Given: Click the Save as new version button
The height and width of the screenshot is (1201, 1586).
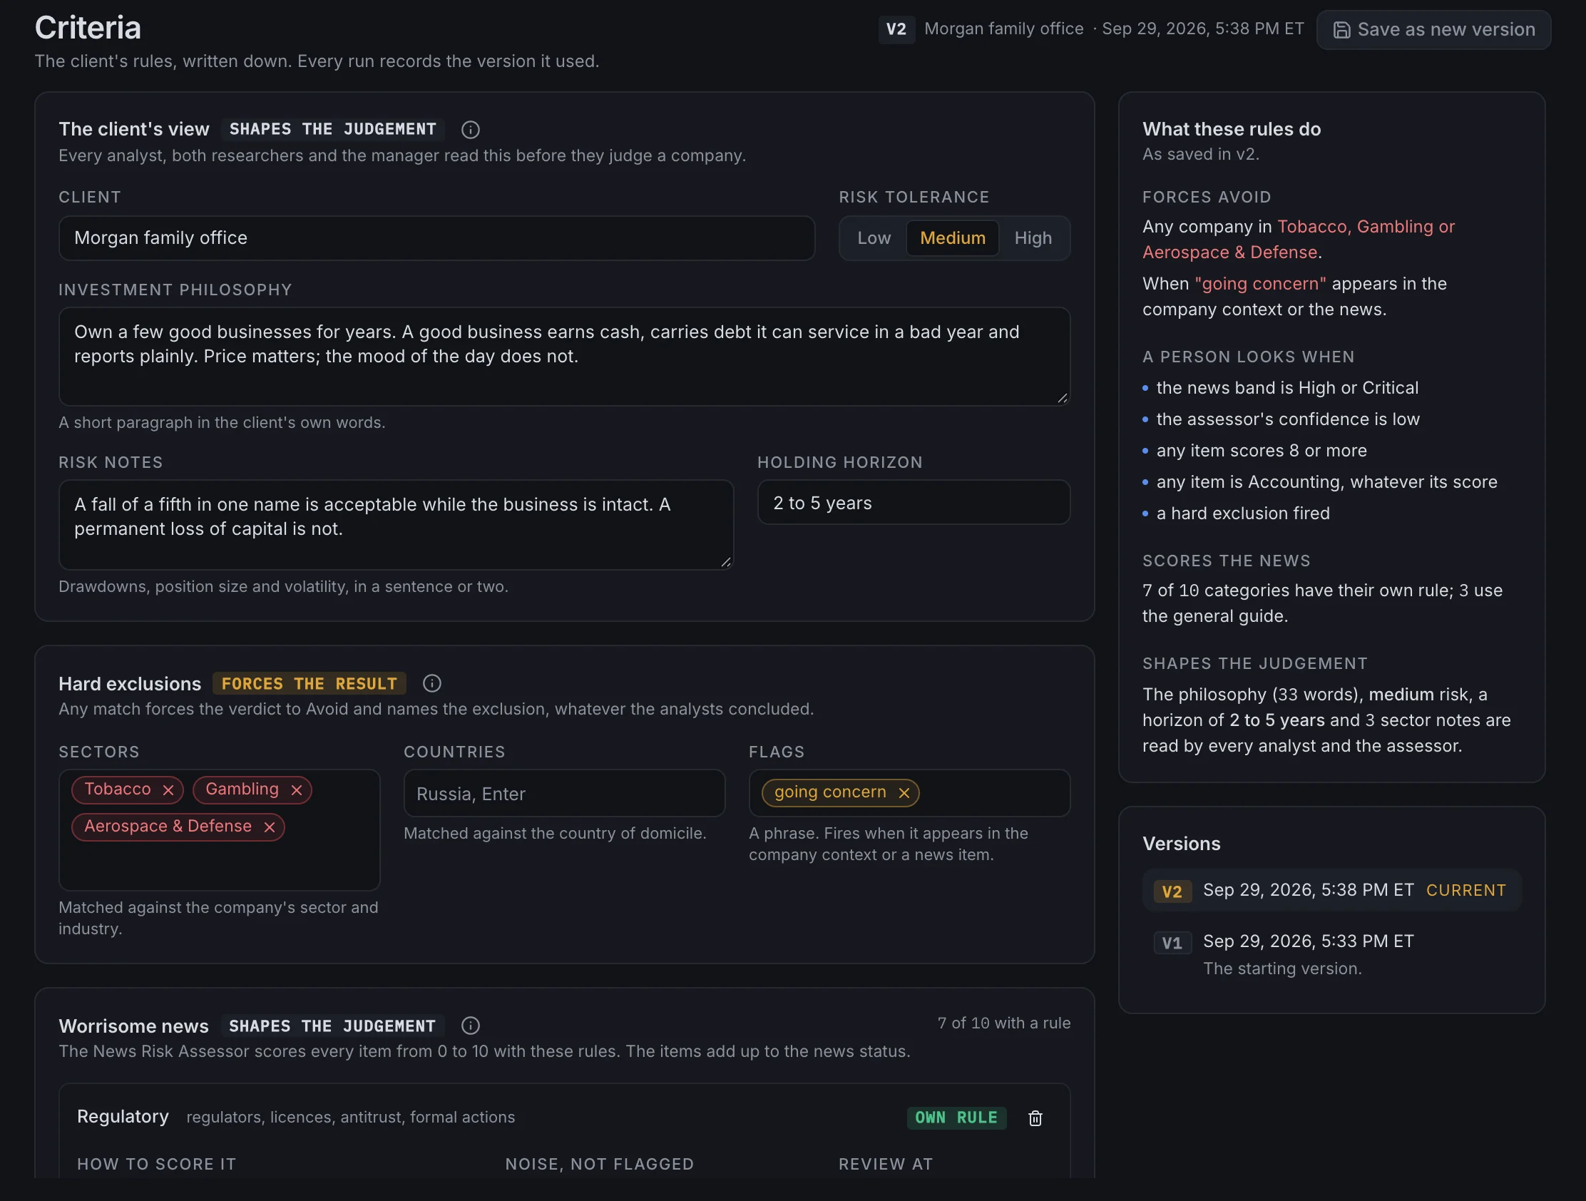Looking at the screenshot, I should tap(1433, 29).
